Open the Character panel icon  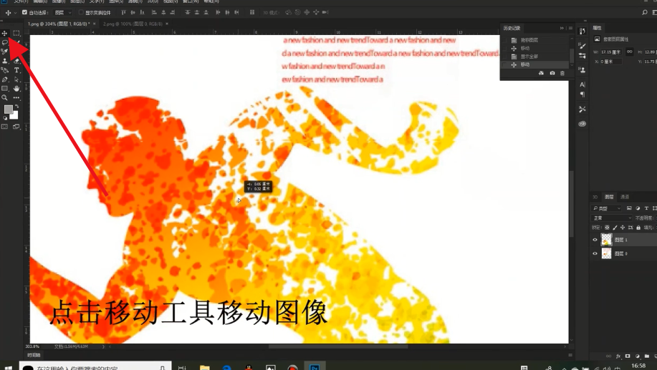(582, 84)
